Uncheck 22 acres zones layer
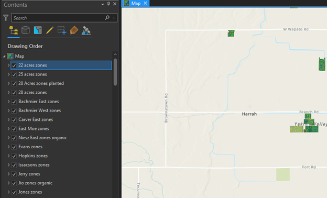327x198 pixels. 14,65
